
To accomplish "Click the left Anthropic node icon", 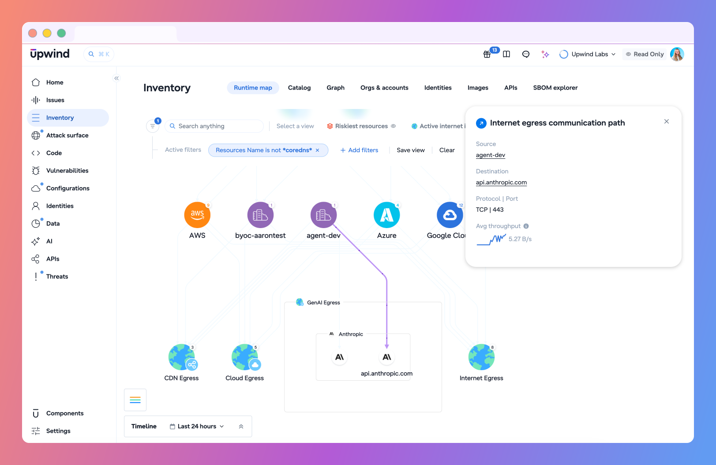I will (x=339, y=357).
